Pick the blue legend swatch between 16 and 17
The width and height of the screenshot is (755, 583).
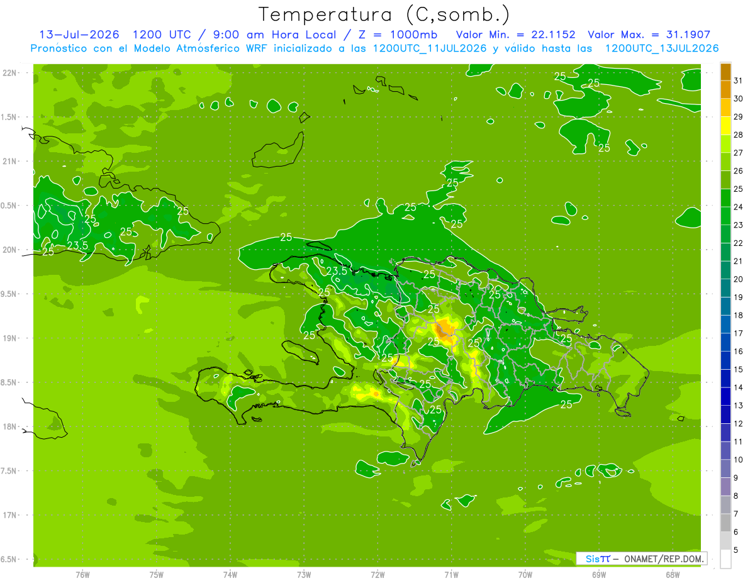725,343
